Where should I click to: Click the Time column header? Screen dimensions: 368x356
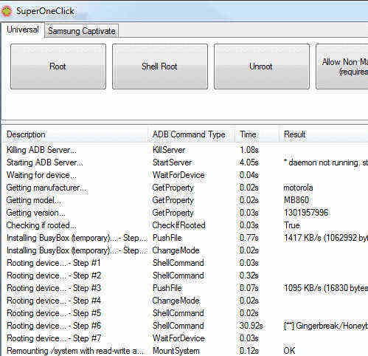click(x=257, y=134)
